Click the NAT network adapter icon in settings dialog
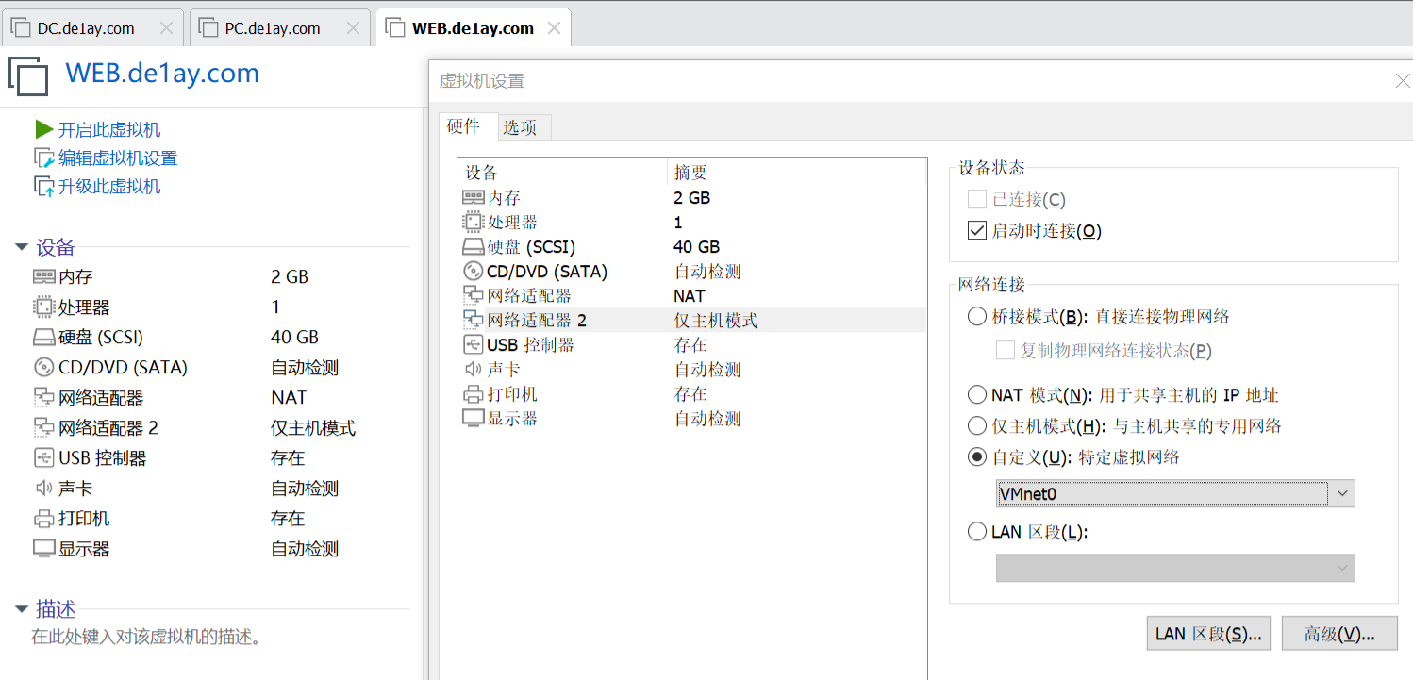Image resolution: width=1413 pixels, height=680 pixels. [474, 296]
